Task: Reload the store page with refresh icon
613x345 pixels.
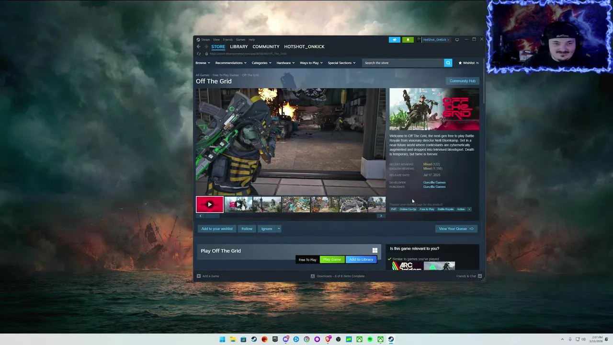Action: tap(198, 54)
